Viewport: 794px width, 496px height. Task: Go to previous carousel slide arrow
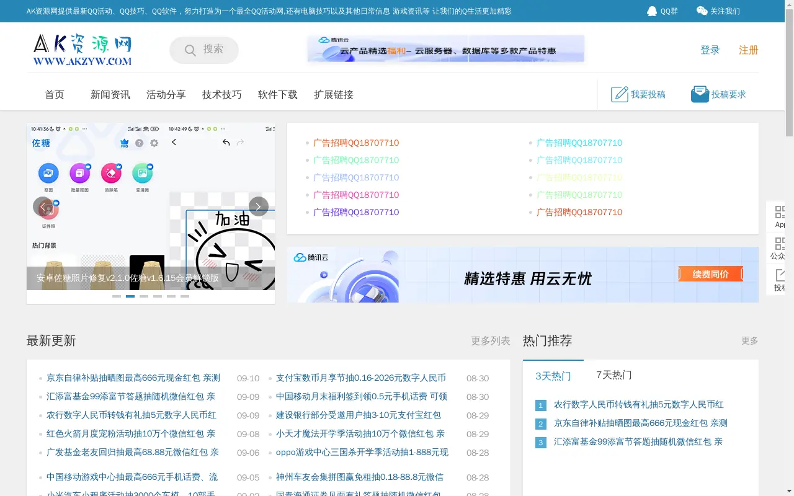click(43, 206)
